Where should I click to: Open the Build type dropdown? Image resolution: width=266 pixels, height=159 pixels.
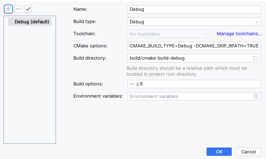[x=194, y=22]
